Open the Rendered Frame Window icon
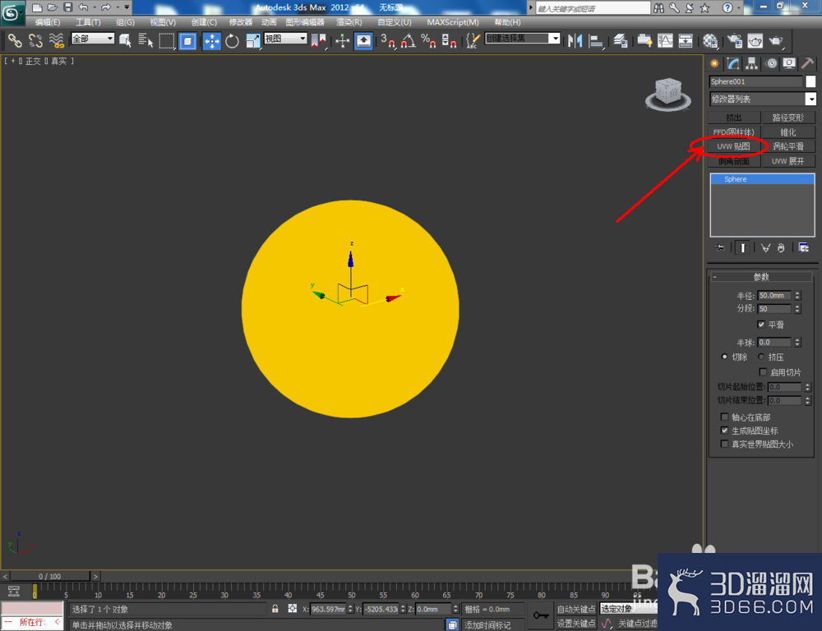 (x=755, y=40)
